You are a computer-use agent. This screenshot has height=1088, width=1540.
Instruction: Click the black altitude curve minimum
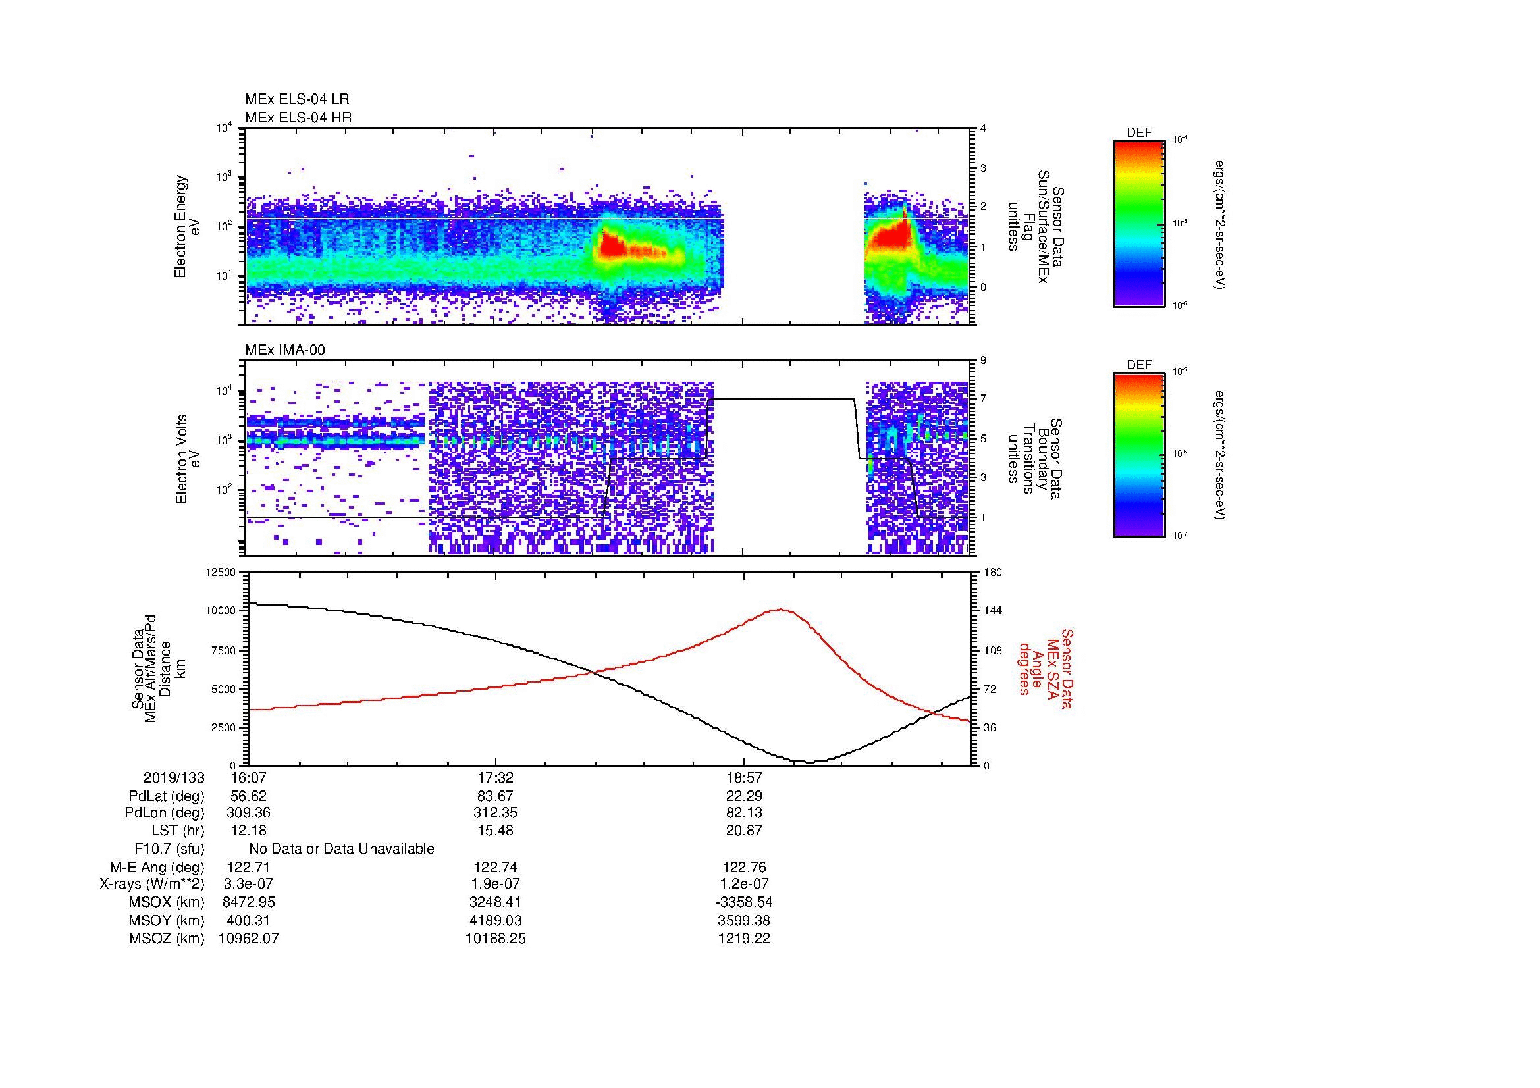click(x=810, y=762)
